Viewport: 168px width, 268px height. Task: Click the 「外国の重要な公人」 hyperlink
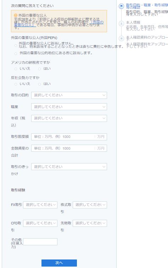click(x=58, y=23)
